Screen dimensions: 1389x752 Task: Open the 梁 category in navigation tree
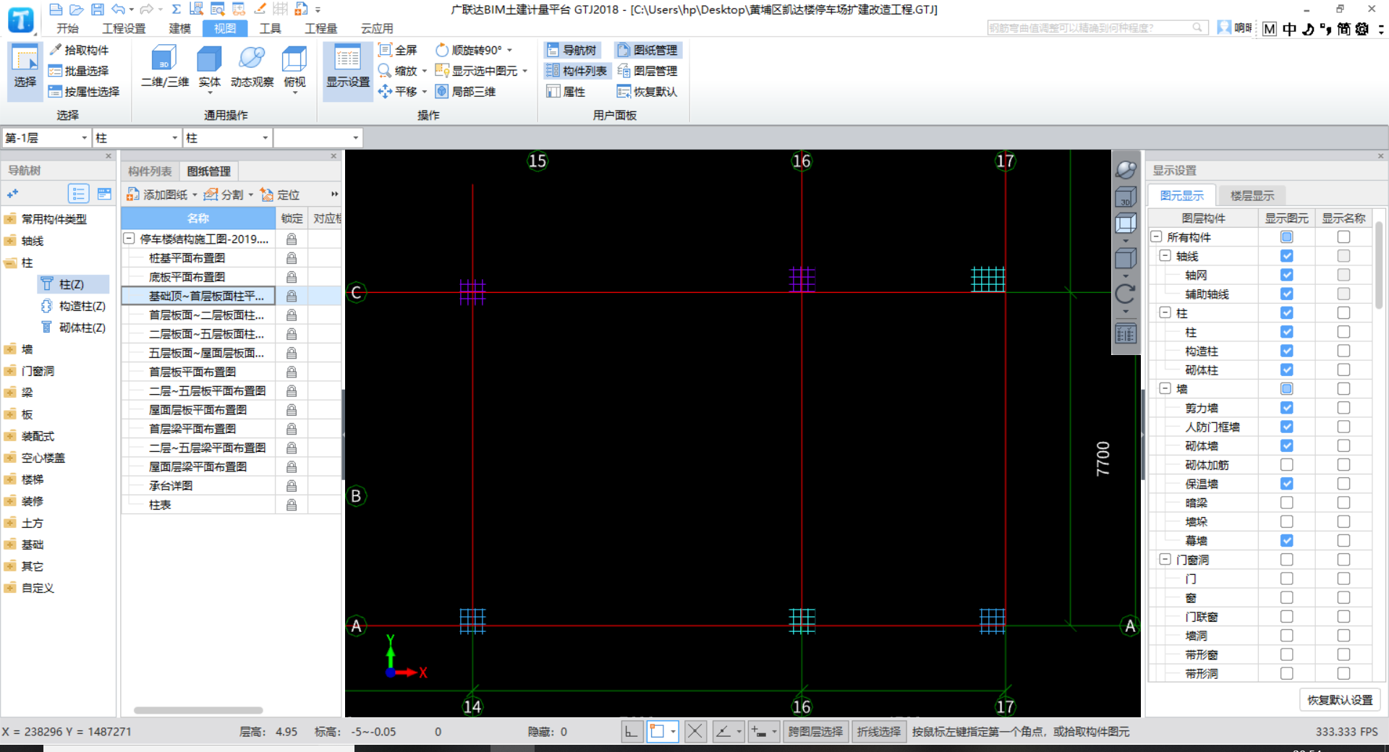[27, 393]
